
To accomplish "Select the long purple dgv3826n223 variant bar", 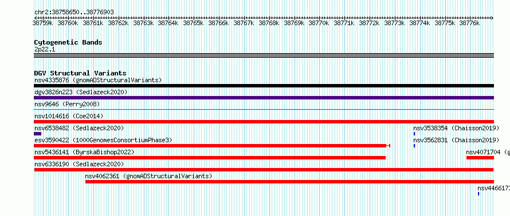I will (x=264, y=98).
